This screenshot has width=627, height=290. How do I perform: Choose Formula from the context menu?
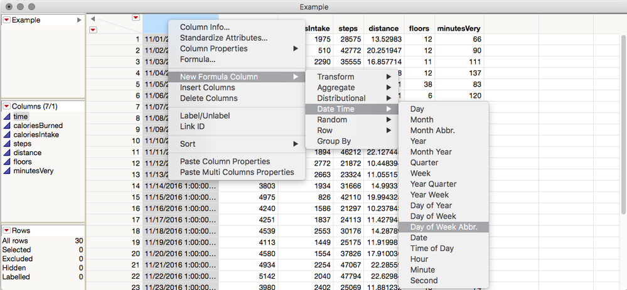(x=237, y=60)
